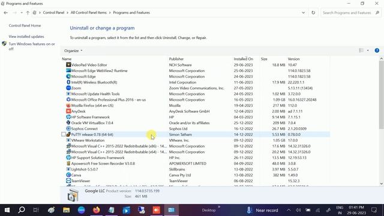Viewport: 384px width, 216px height.
Task: Open the Control Panel Home link
Action: pos(25,25)
